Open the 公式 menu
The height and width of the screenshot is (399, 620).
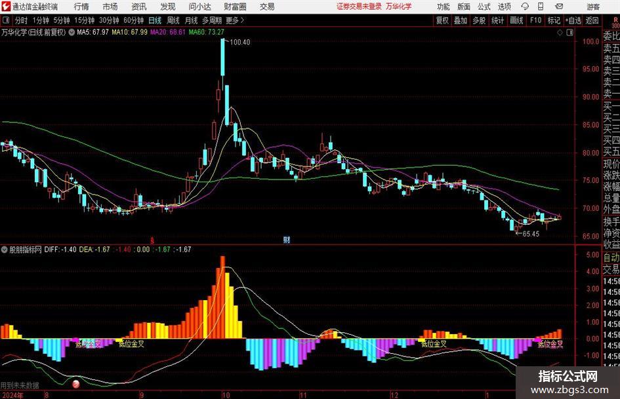pyautogui.click(x=484, y=7)
